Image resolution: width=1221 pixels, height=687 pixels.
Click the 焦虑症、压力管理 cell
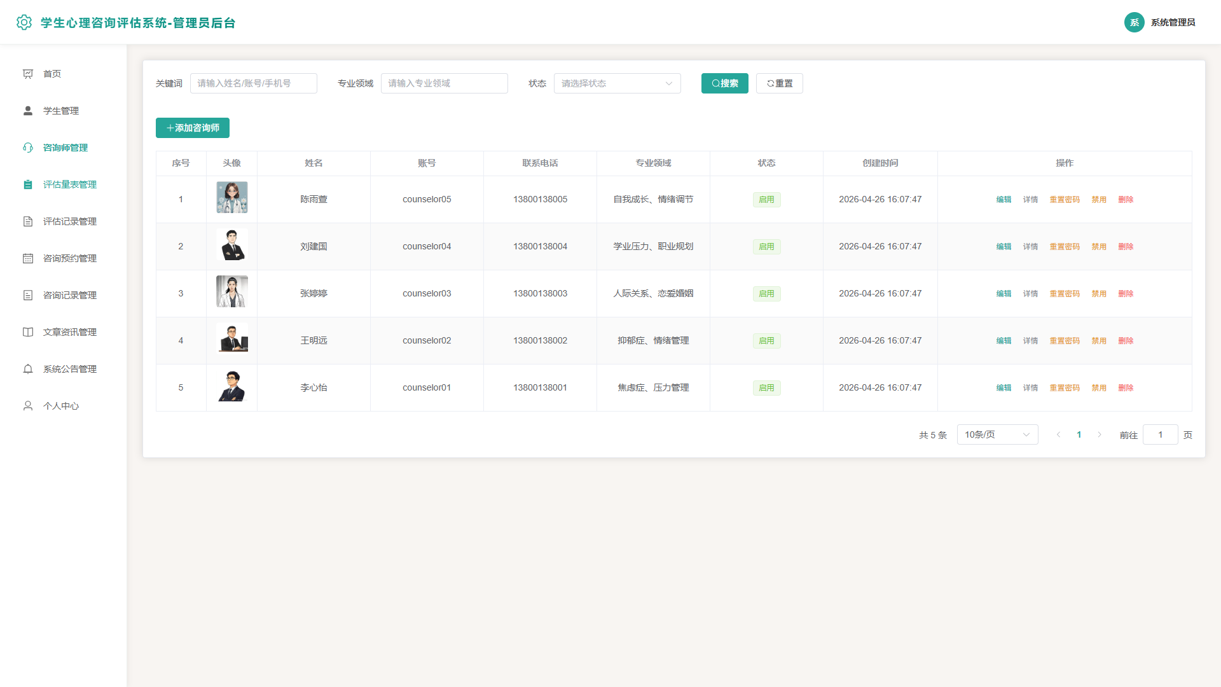point(653,387)
